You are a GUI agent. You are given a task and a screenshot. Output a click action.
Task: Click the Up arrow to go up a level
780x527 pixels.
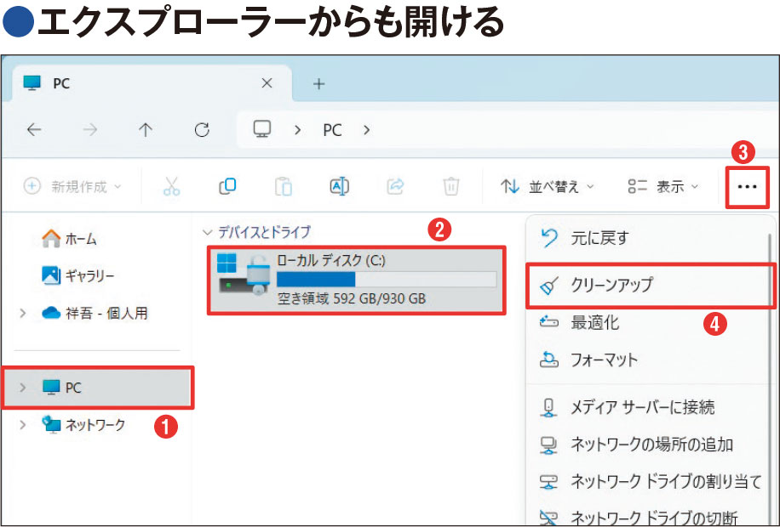[146, 129]
